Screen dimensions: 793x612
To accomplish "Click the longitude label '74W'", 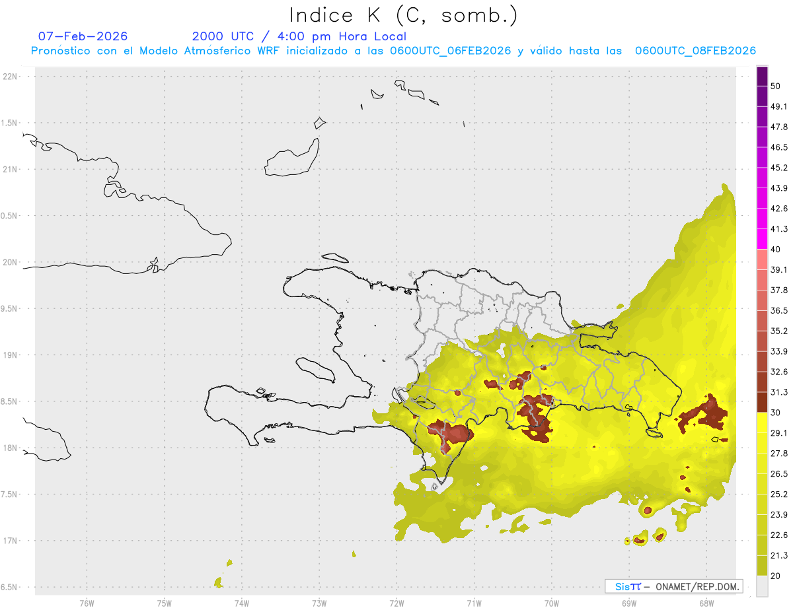I will (241, 603).
